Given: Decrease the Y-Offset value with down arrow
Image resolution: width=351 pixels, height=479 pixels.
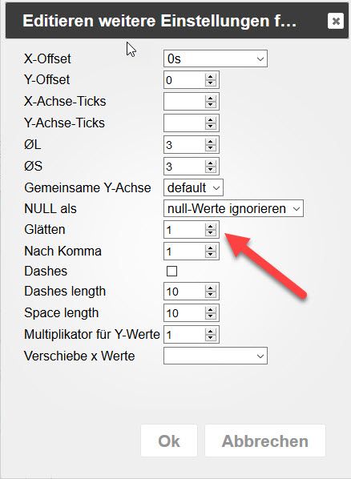Looking at the screenshot, I should [211, 83].
